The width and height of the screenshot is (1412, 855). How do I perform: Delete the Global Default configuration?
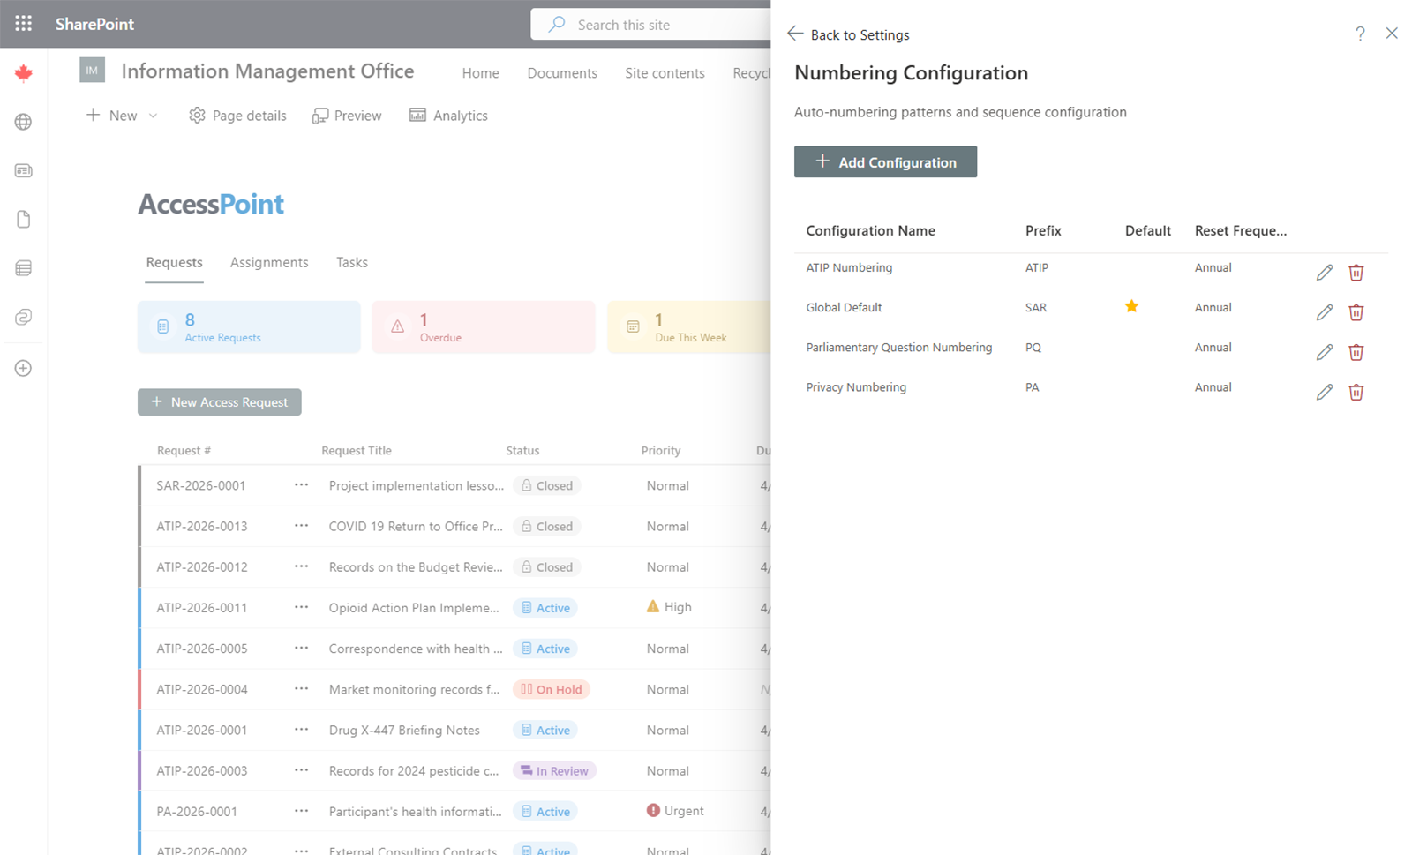click(1356, 312)
